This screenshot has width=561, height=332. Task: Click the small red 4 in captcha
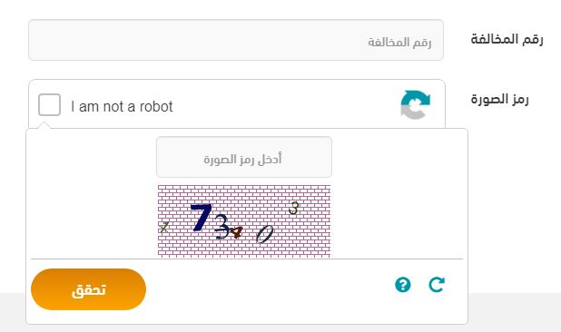pos(236,232)
